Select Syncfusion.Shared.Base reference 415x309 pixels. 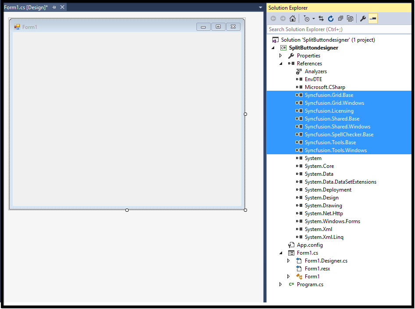coord(332,119)
